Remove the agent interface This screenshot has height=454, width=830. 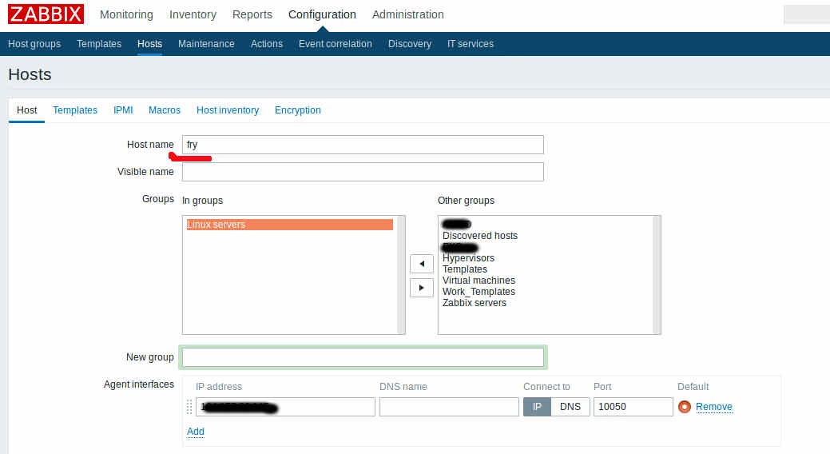pyautogui.click(x=713, y=407)
